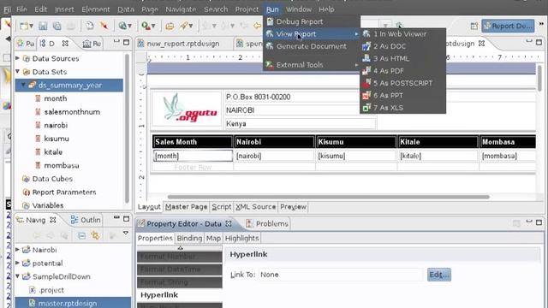Image resolution: width=548 pixels, height=308 pixels.
Task: Expand the potential project
Action: (17, 263)
